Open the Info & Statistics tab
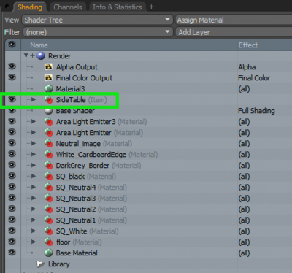Image resolution: width=292 pixels, height=273 pixels. pyautogui.click(x=117, y=7)
